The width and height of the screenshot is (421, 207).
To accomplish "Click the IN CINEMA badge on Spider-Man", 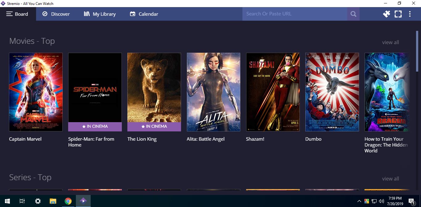I will pos(95,126).
